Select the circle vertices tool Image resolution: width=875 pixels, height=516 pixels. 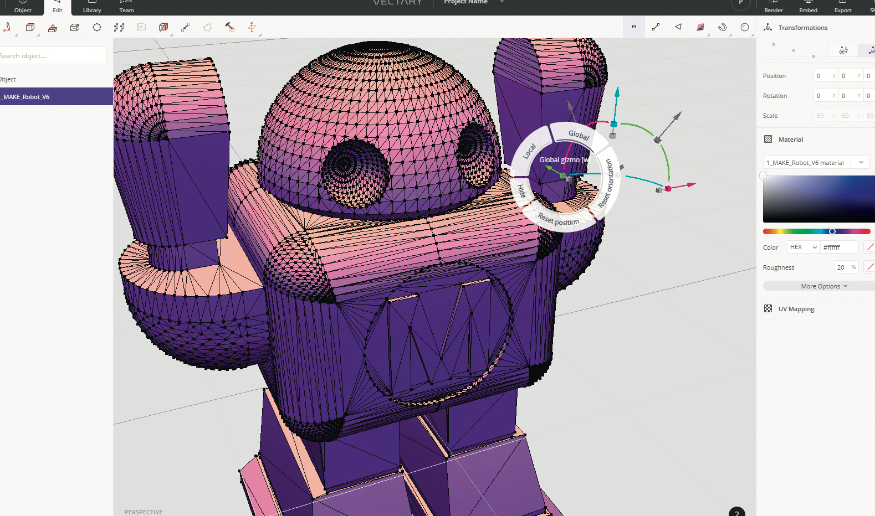[97, 27]
